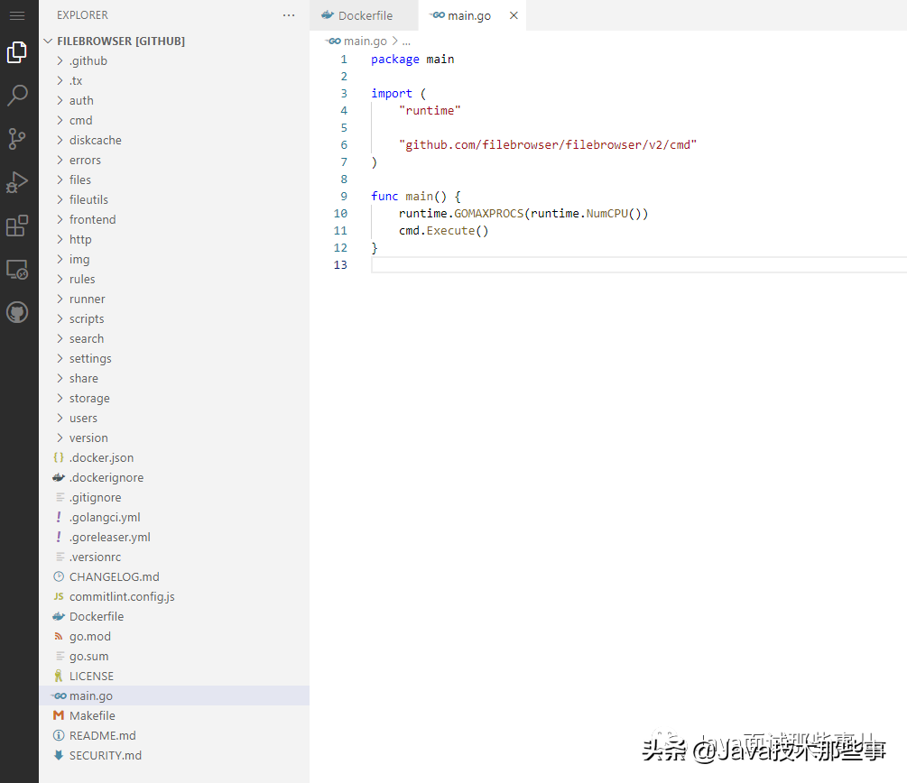The height and width of the screenshot is (783, 907).
Task: Open the Explorer view in activity bar
Action: 17,52
